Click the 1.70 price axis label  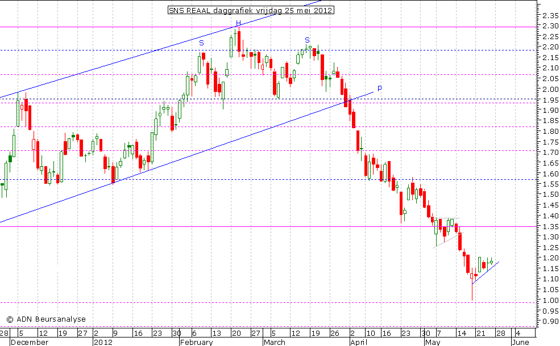(x=550, y=153)
